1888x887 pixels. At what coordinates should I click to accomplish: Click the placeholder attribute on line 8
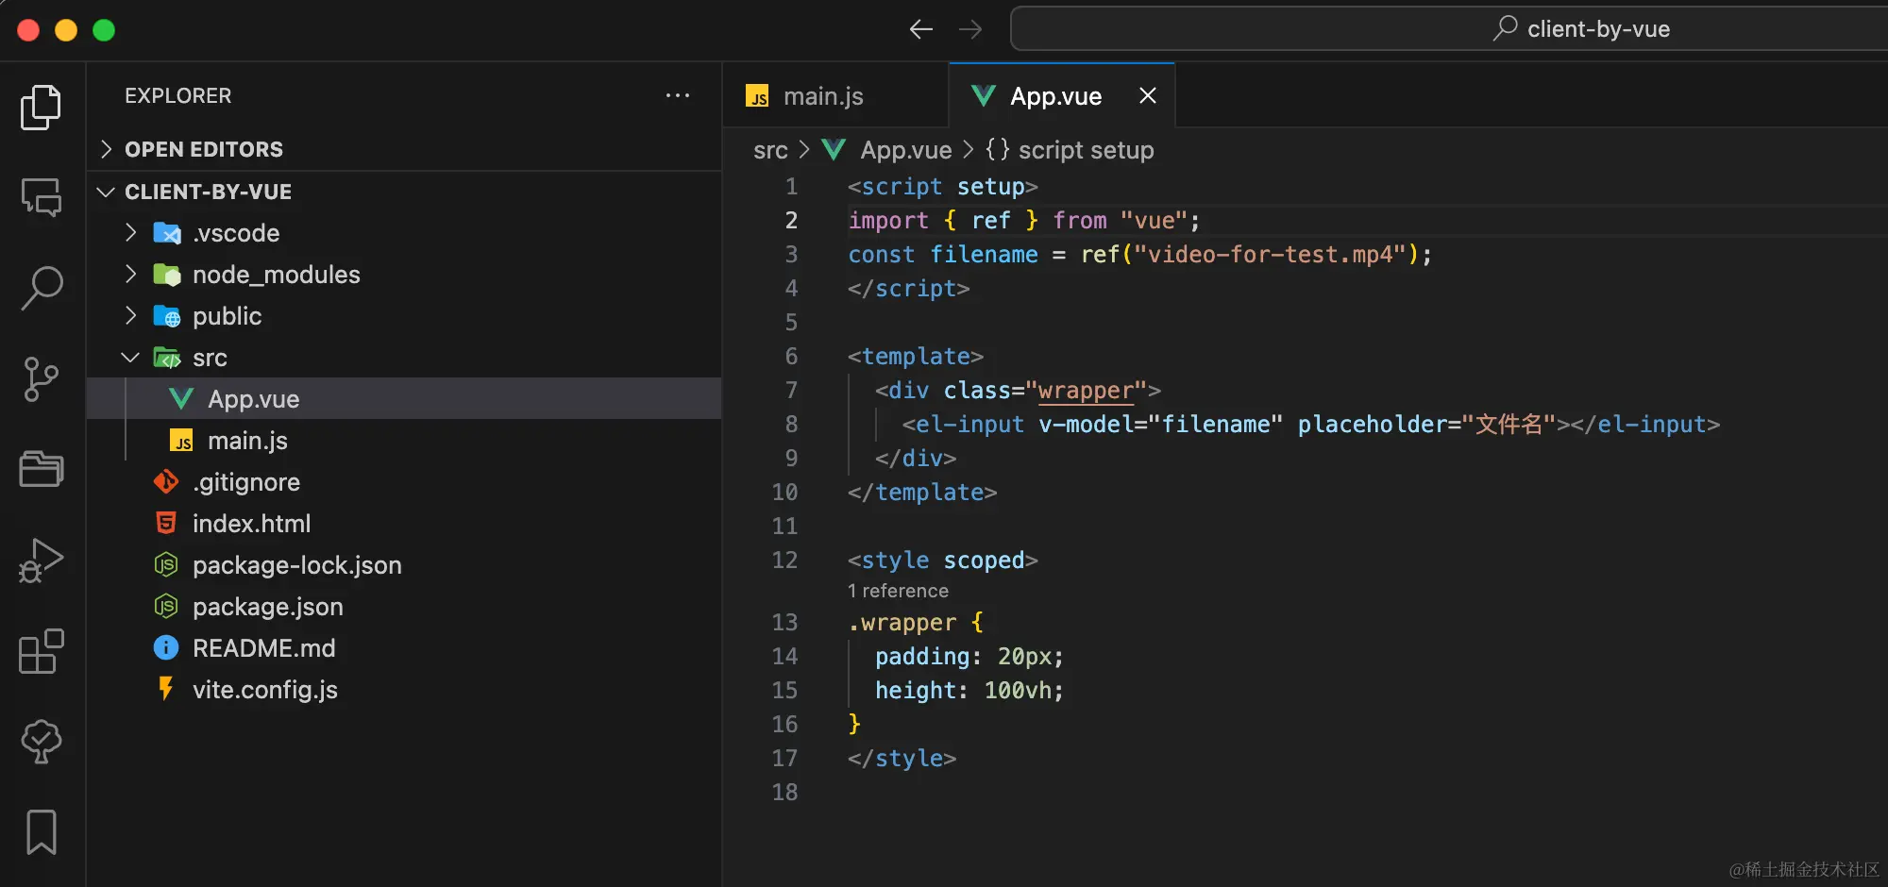1372,425
